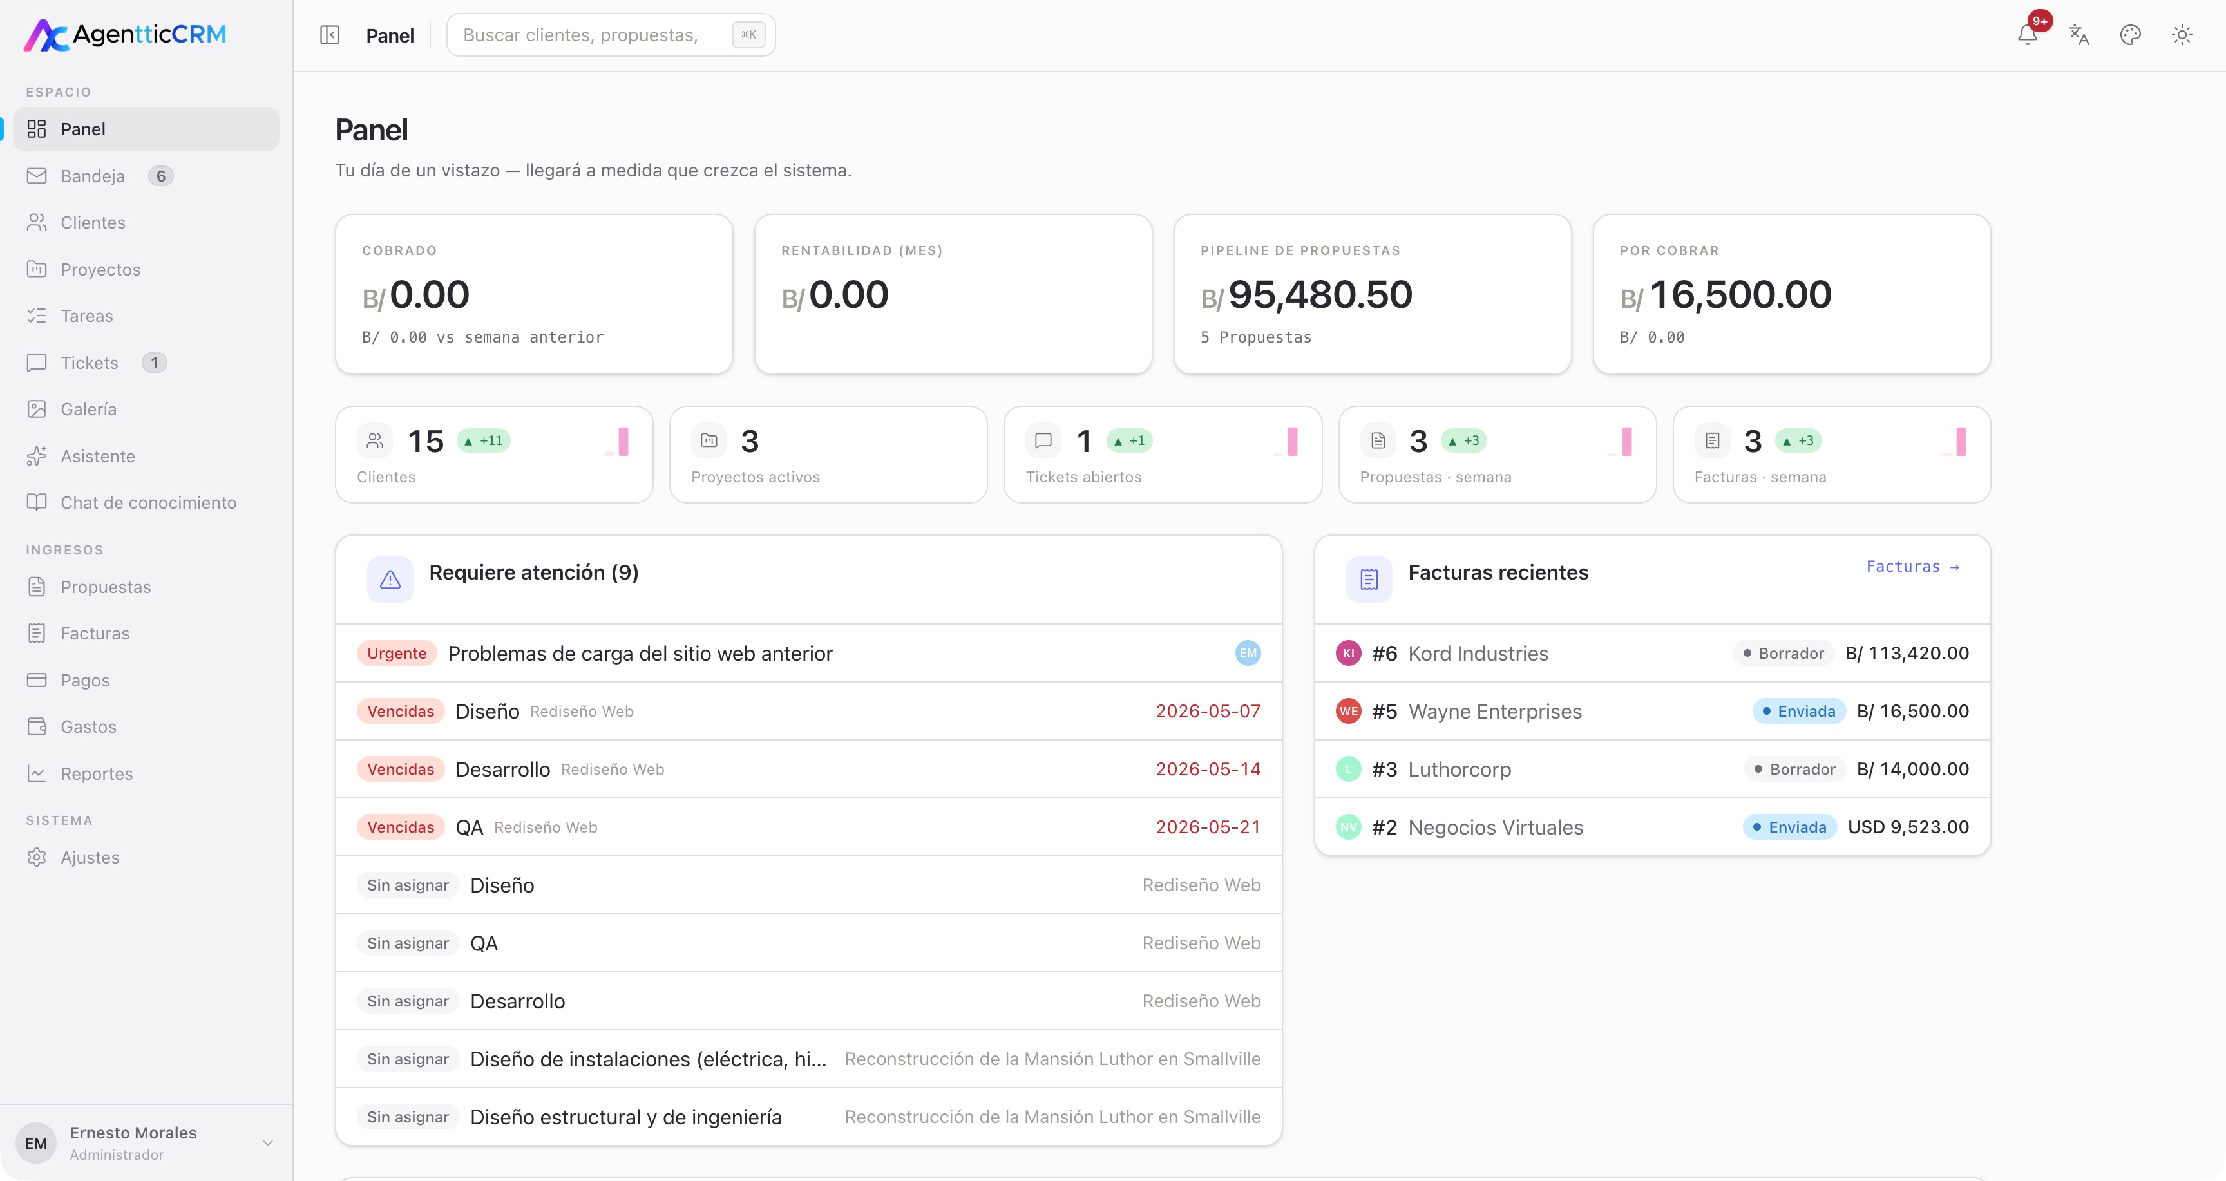Click the Reportes chart icon
The image size is (2226, 1181).
[36, 773]
